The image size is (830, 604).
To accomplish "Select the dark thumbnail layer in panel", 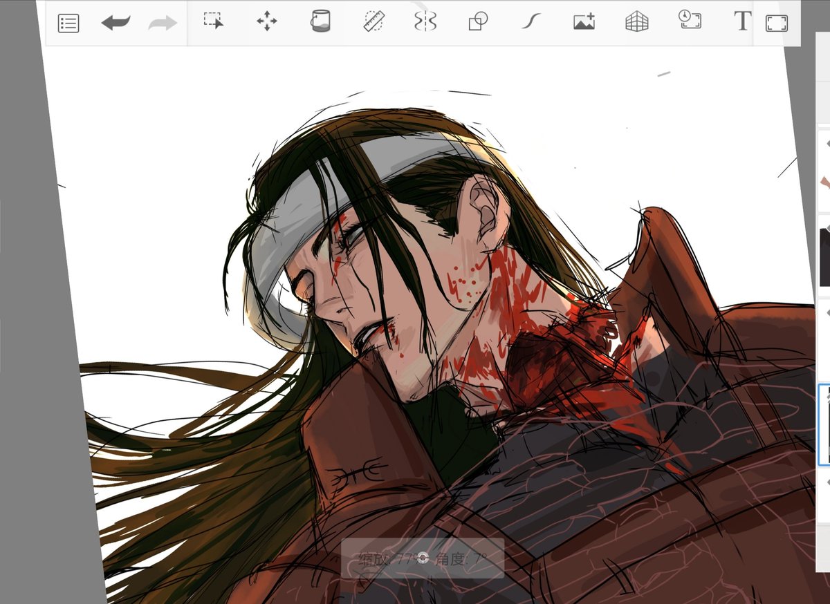I will point(824,257).
